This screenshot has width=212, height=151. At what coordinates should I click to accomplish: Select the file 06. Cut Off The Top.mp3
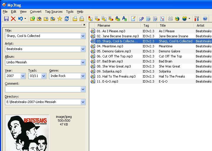click(115, 56)
